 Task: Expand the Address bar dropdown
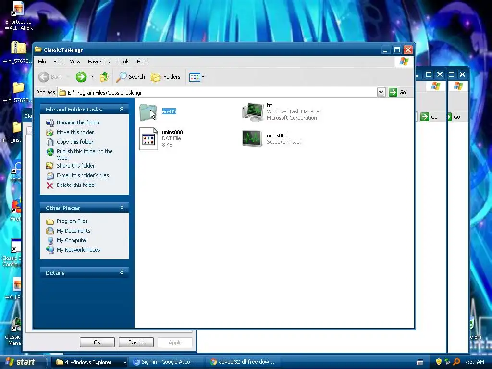(x=381, y=92)
